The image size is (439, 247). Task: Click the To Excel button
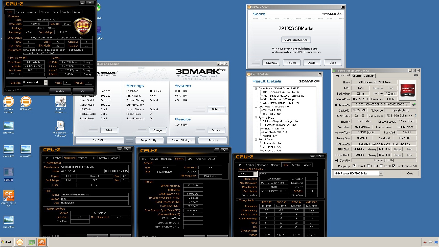point(291,63)
